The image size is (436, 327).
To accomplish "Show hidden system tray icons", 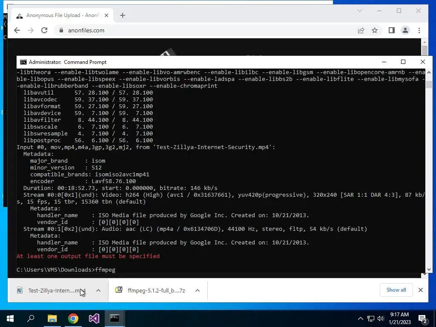I will [360, 318].
